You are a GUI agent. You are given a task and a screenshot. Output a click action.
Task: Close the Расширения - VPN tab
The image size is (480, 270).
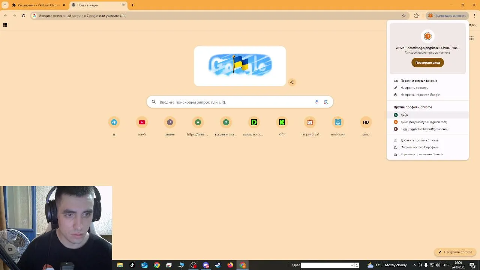click(64, 5)
